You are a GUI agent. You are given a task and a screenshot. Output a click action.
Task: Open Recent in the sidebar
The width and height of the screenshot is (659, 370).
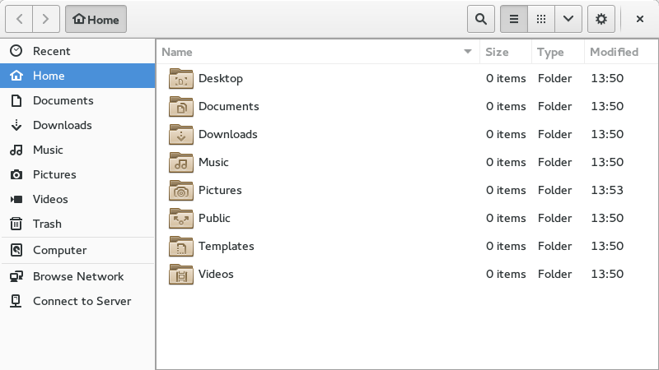(77, 51)
